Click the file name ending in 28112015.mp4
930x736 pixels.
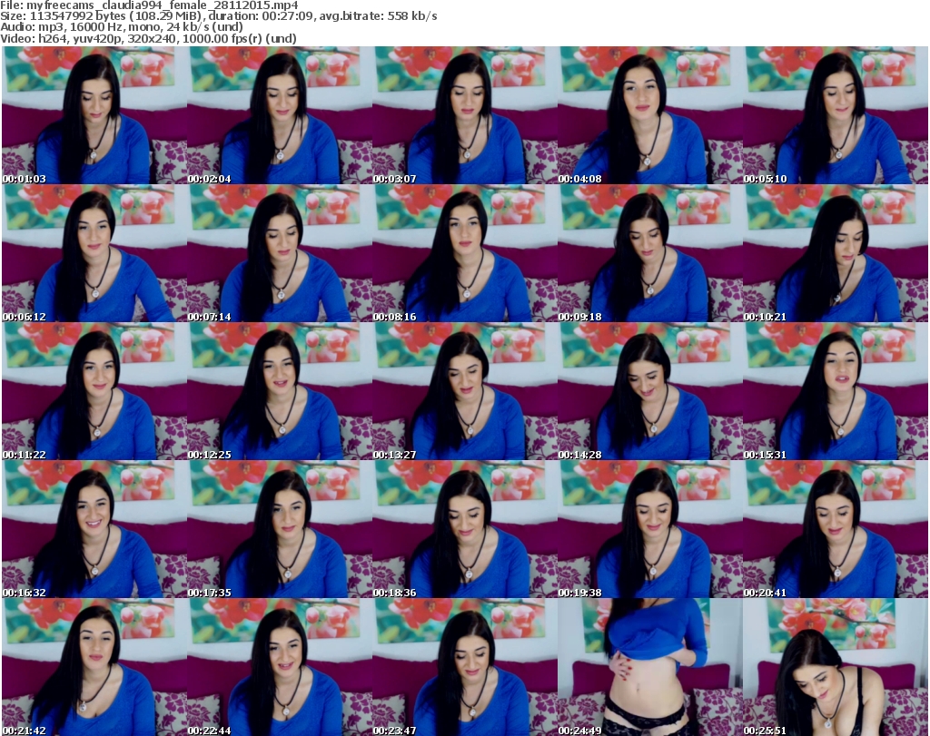click(x=163, y=5)
